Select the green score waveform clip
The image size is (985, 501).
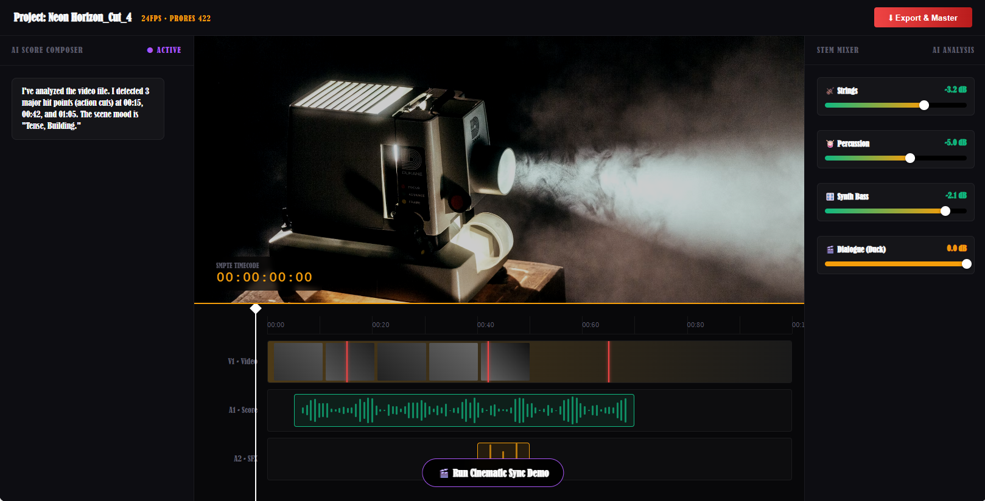coord(464,410)
